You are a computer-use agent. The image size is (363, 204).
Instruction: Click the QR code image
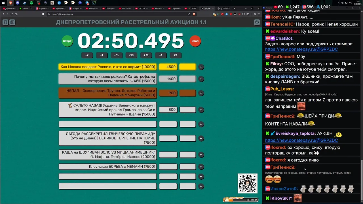click(248, 183)
